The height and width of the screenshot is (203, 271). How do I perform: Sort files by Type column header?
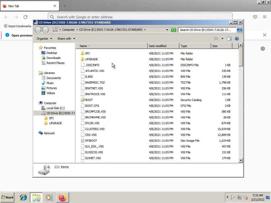coord(195,46)
